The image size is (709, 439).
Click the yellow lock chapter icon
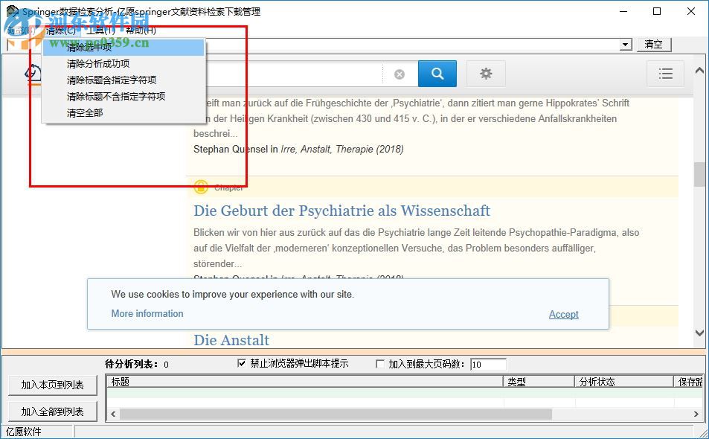[201, 187]
